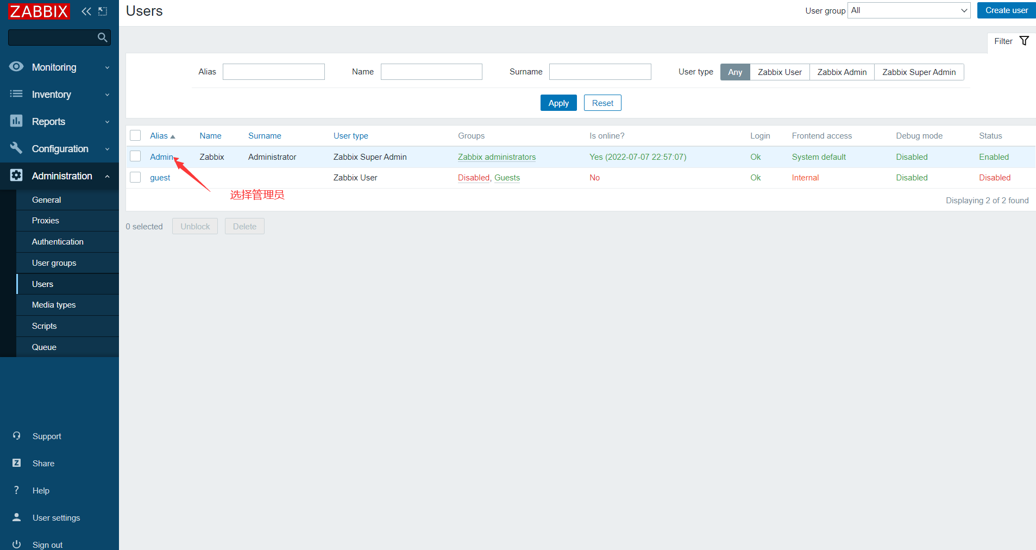The width and height of the screenshot is (1036, 550).
Task: Open Zabbix administrators group link
Action: [497, 157]
